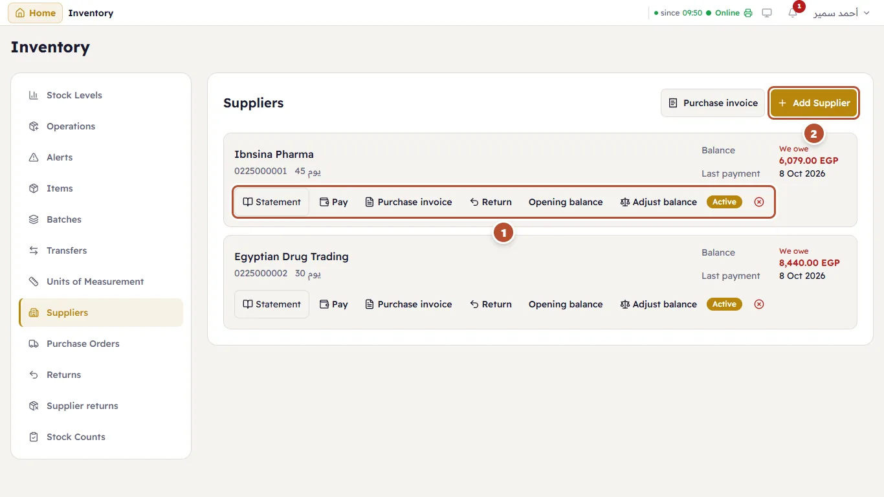Click Adjust balance for Egyptian Drug Trading
The height and width of the screenshot is (497, 884).
coord(658,304)
